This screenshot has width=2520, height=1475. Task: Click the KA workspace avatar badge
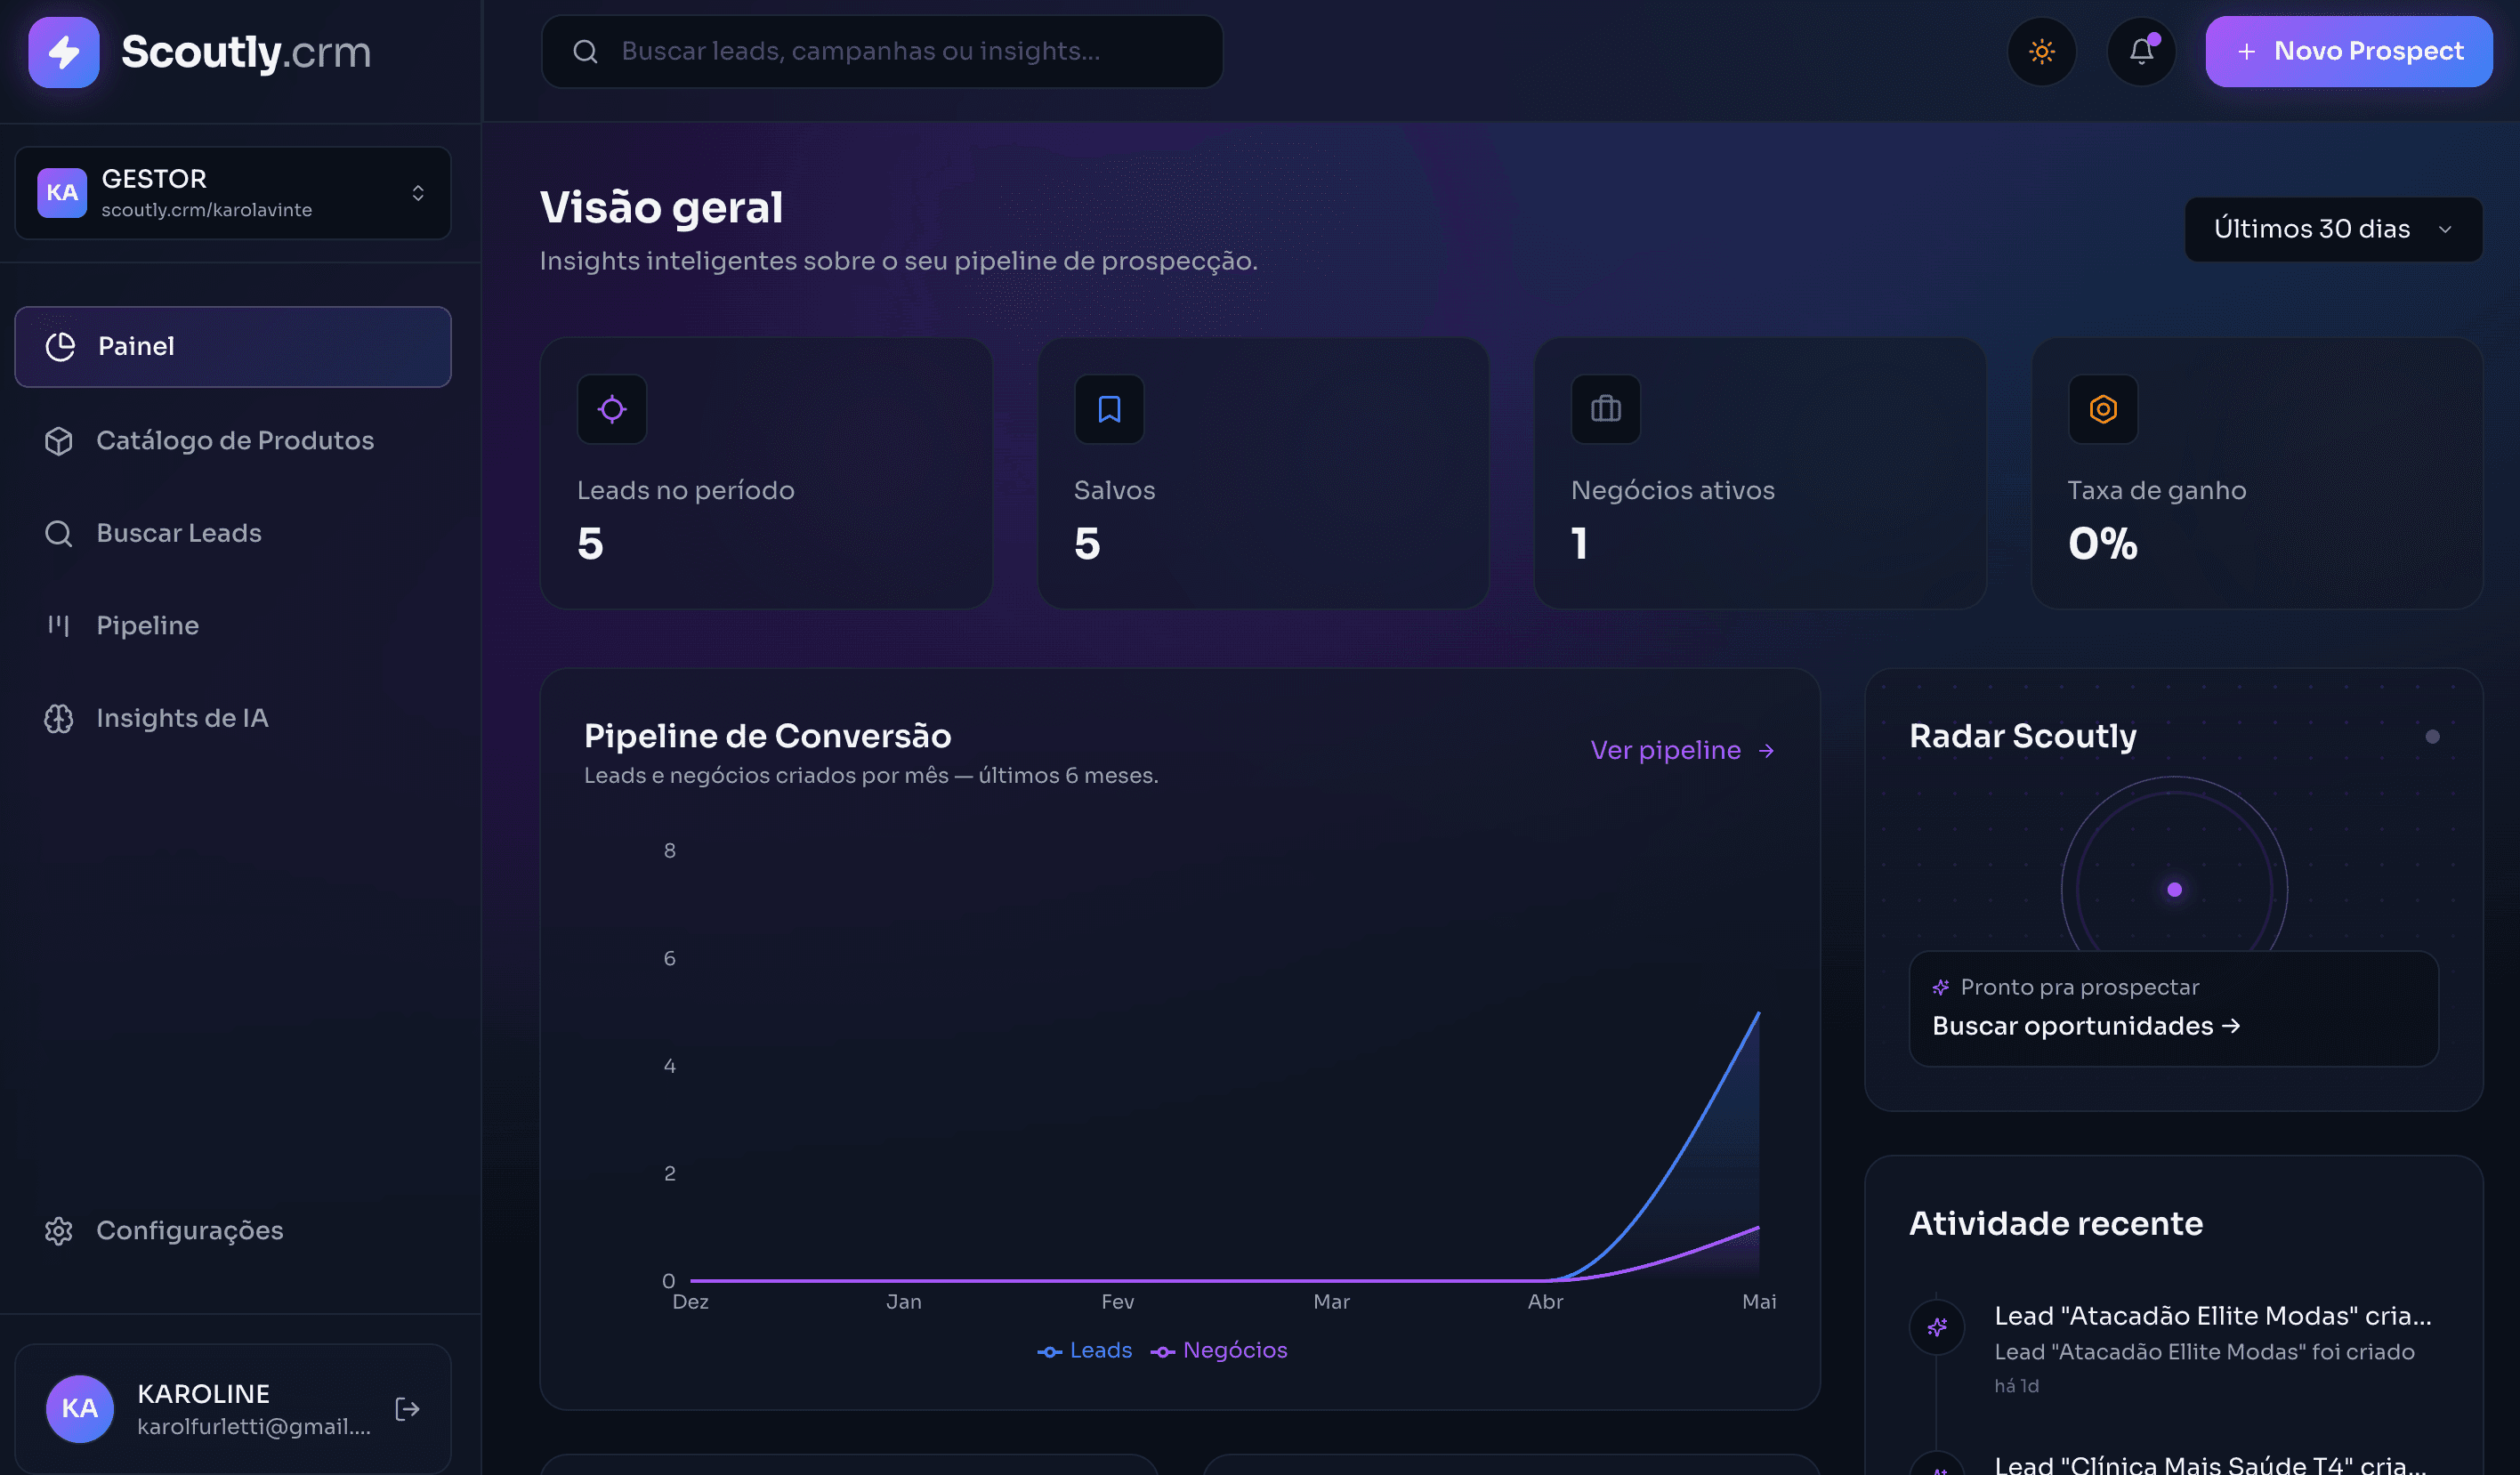[x=62, y=193]
